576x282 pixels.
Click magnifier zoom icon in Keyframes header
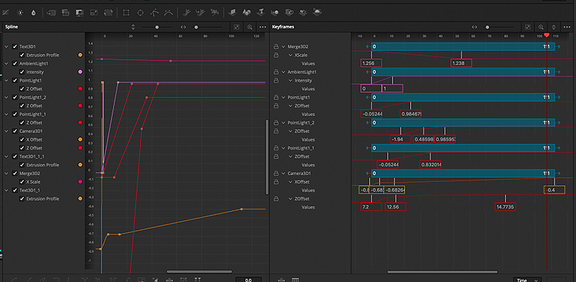[x=541, y=27]
